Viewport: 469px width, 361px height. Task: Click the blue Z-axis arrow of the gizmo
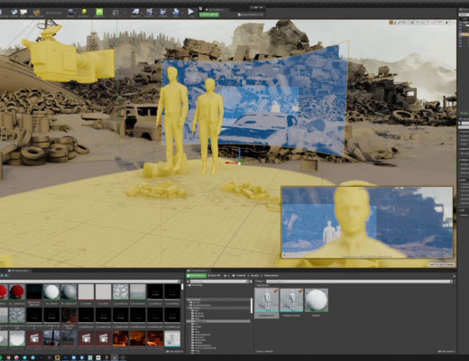tap(239, 155)
